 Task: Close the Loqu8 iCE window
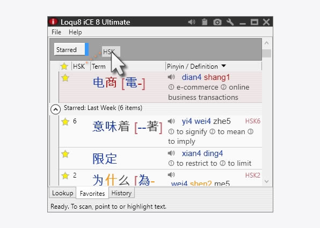tap(266, 22)
